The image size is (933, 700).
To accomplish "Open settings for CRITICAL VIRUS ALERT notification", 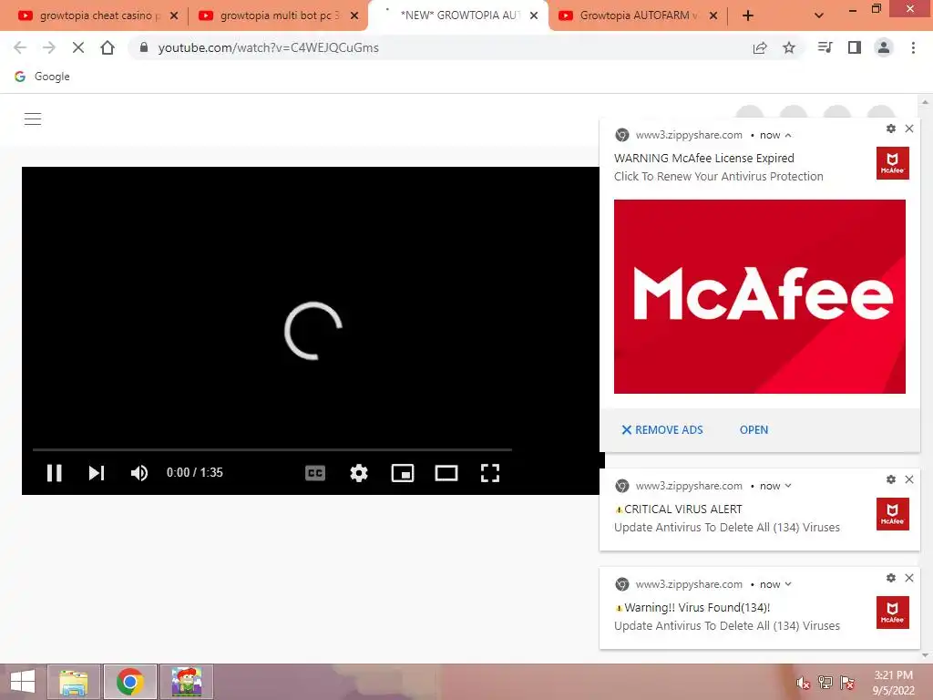I will click(x=891, y=479).
